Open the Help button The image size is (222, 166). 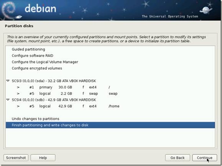(x=43, y=158)
